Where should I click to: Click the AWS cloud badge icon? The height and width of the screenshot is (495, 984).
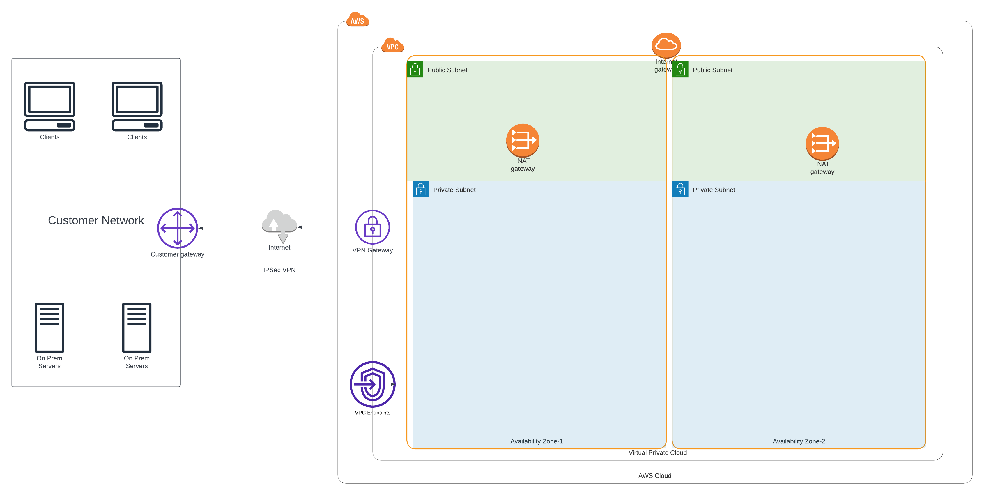point(357,19)
